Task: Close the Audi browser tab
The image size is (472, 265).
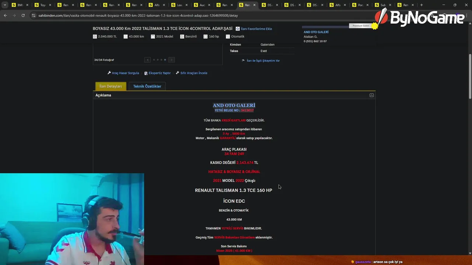Action: pos(209,5)
